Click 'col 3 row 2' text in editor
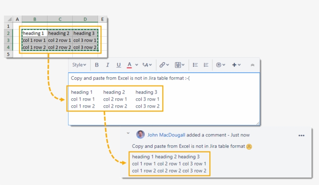The width and height of the screenshot is (319, 185). tap(147, 106)
